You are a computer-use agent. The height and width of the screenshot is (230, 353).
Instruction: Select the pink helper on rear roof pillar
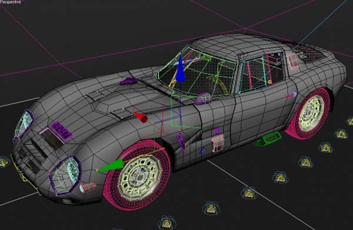pos(294,60)
